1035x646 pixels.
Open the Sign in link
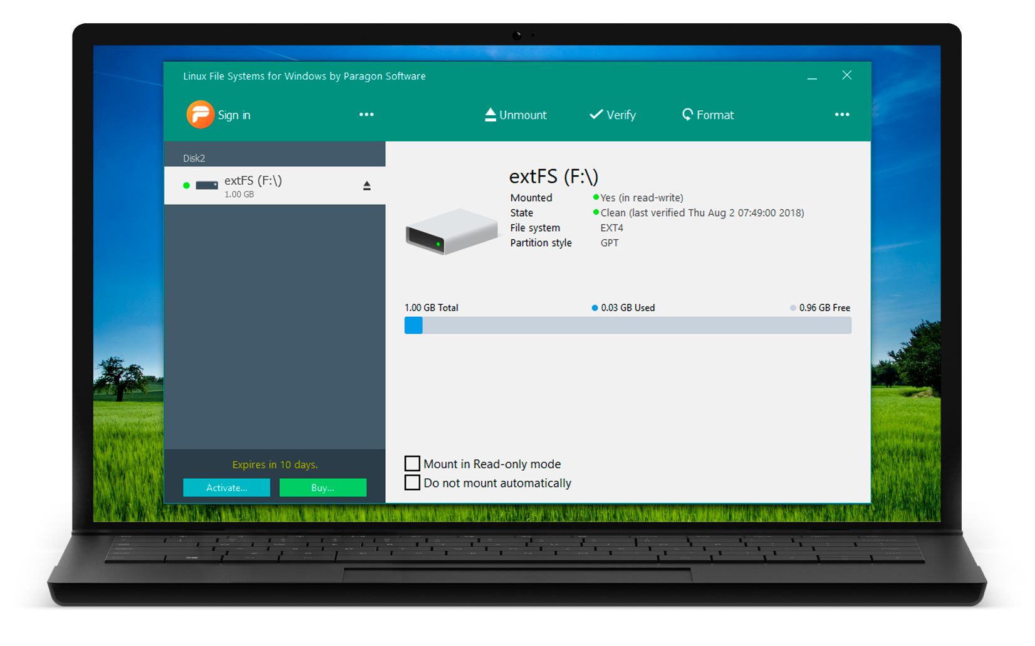click(x=234, y=115)
